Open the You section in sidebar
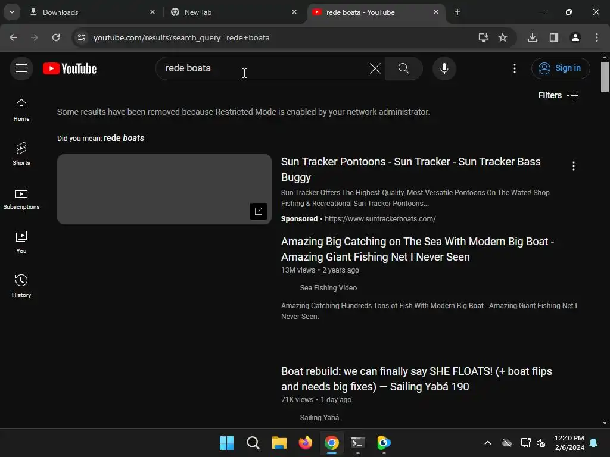610x457 pixels. click(x=21, y=242)
